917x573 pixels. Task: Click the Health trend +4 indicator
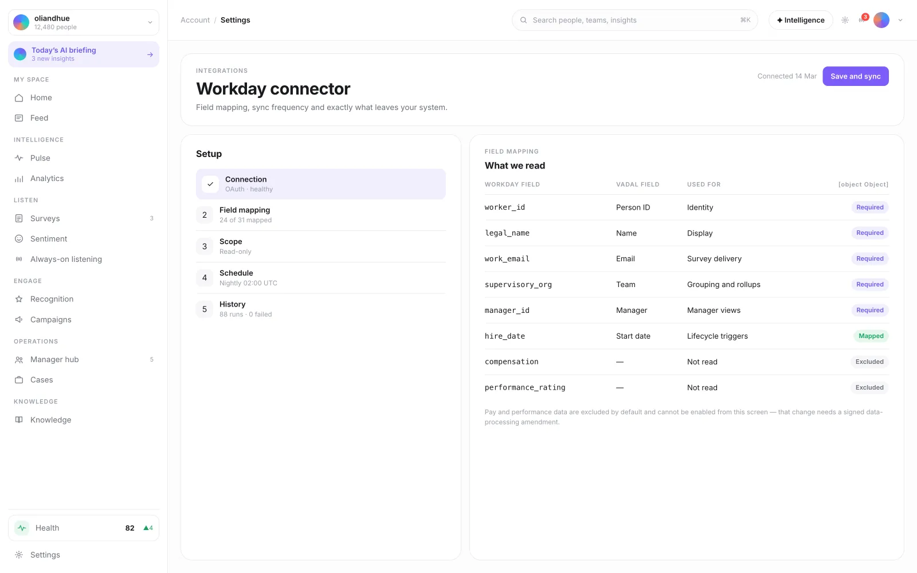148,528
